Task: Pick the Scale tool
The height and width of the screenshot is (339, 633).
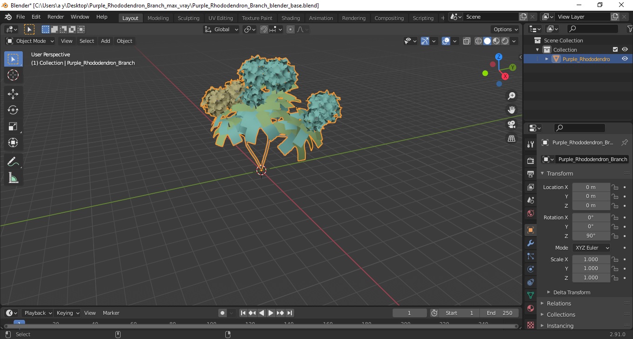Action: click(13, 126)
